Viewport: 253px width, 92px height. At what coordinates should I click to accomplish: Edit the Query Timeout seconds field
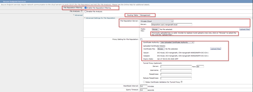tap(144, 90)
